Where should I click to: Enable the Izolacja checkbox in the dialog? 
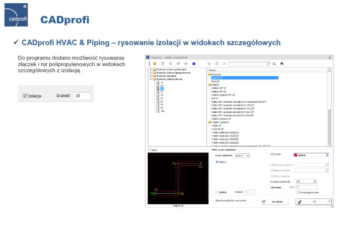(x=217, y=192)
